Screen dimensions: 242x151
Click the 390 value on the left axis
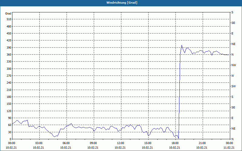[9, 47]
